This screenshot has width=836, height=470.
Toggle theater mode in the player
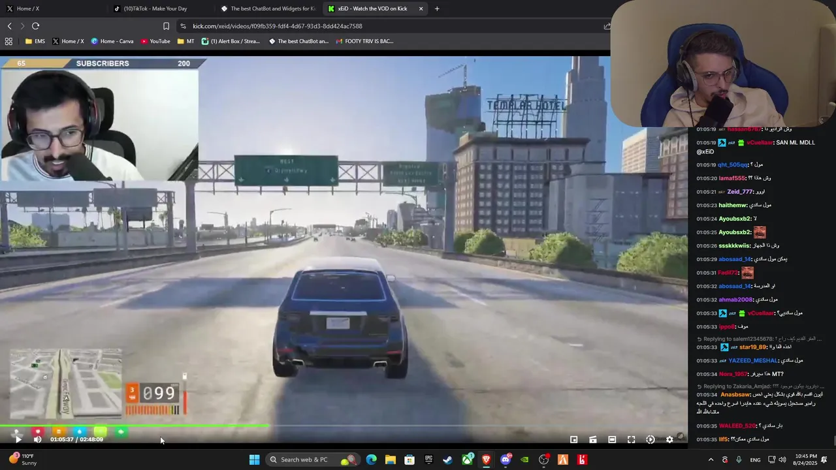612,439
